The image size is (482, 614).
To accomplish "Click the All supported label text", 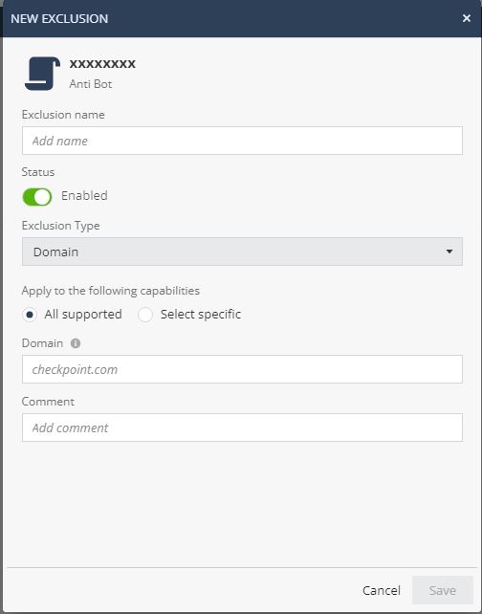I will (x=83, y=314).
